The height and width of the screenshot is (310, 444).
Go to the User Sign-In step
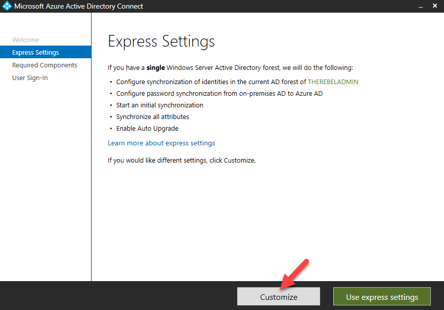30,77
